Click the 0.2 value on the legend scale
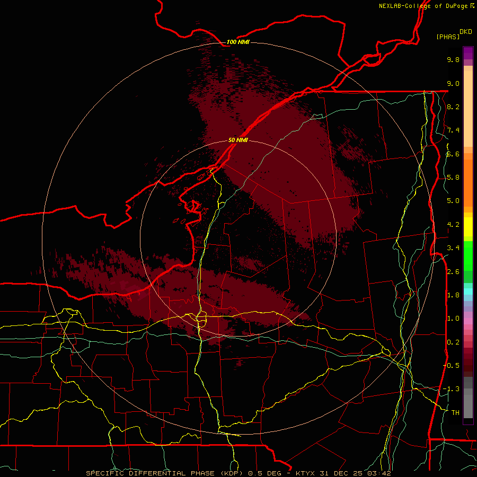 (x=453, y=342)
